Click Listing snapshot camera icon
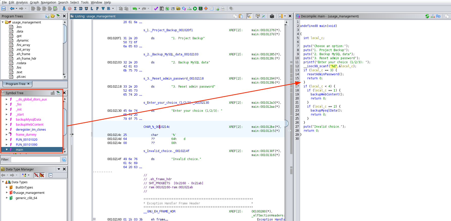This screenshot has height=221, width=451. pos(272,16)
